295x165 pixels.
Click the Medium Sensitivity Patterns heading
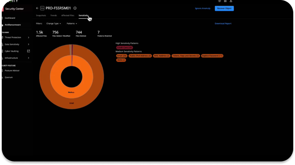(x=128, y=51)
